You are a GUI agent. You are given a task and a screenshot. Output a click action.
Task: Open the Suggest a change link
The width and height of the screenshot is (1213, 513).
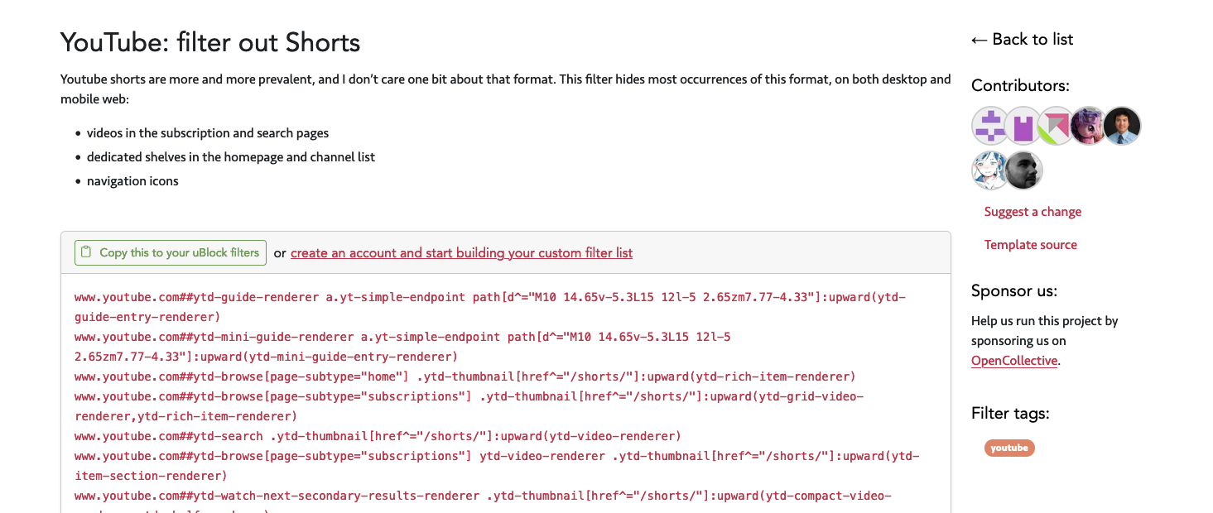1032,212
